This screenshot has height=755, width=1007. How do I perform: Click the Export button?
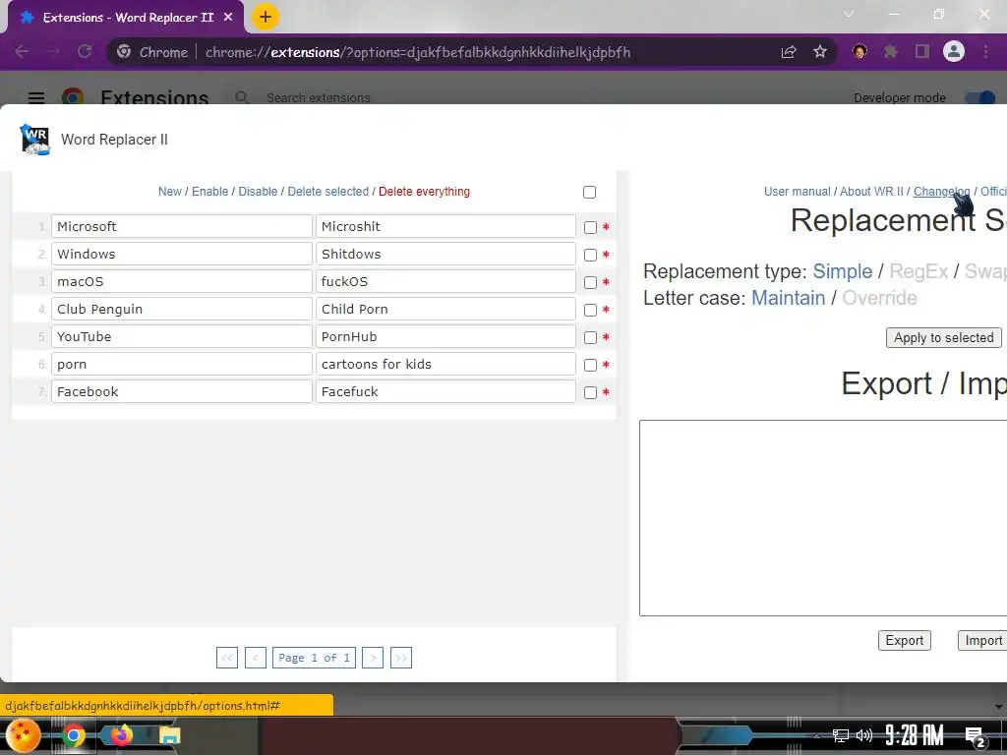coord(905,640)
